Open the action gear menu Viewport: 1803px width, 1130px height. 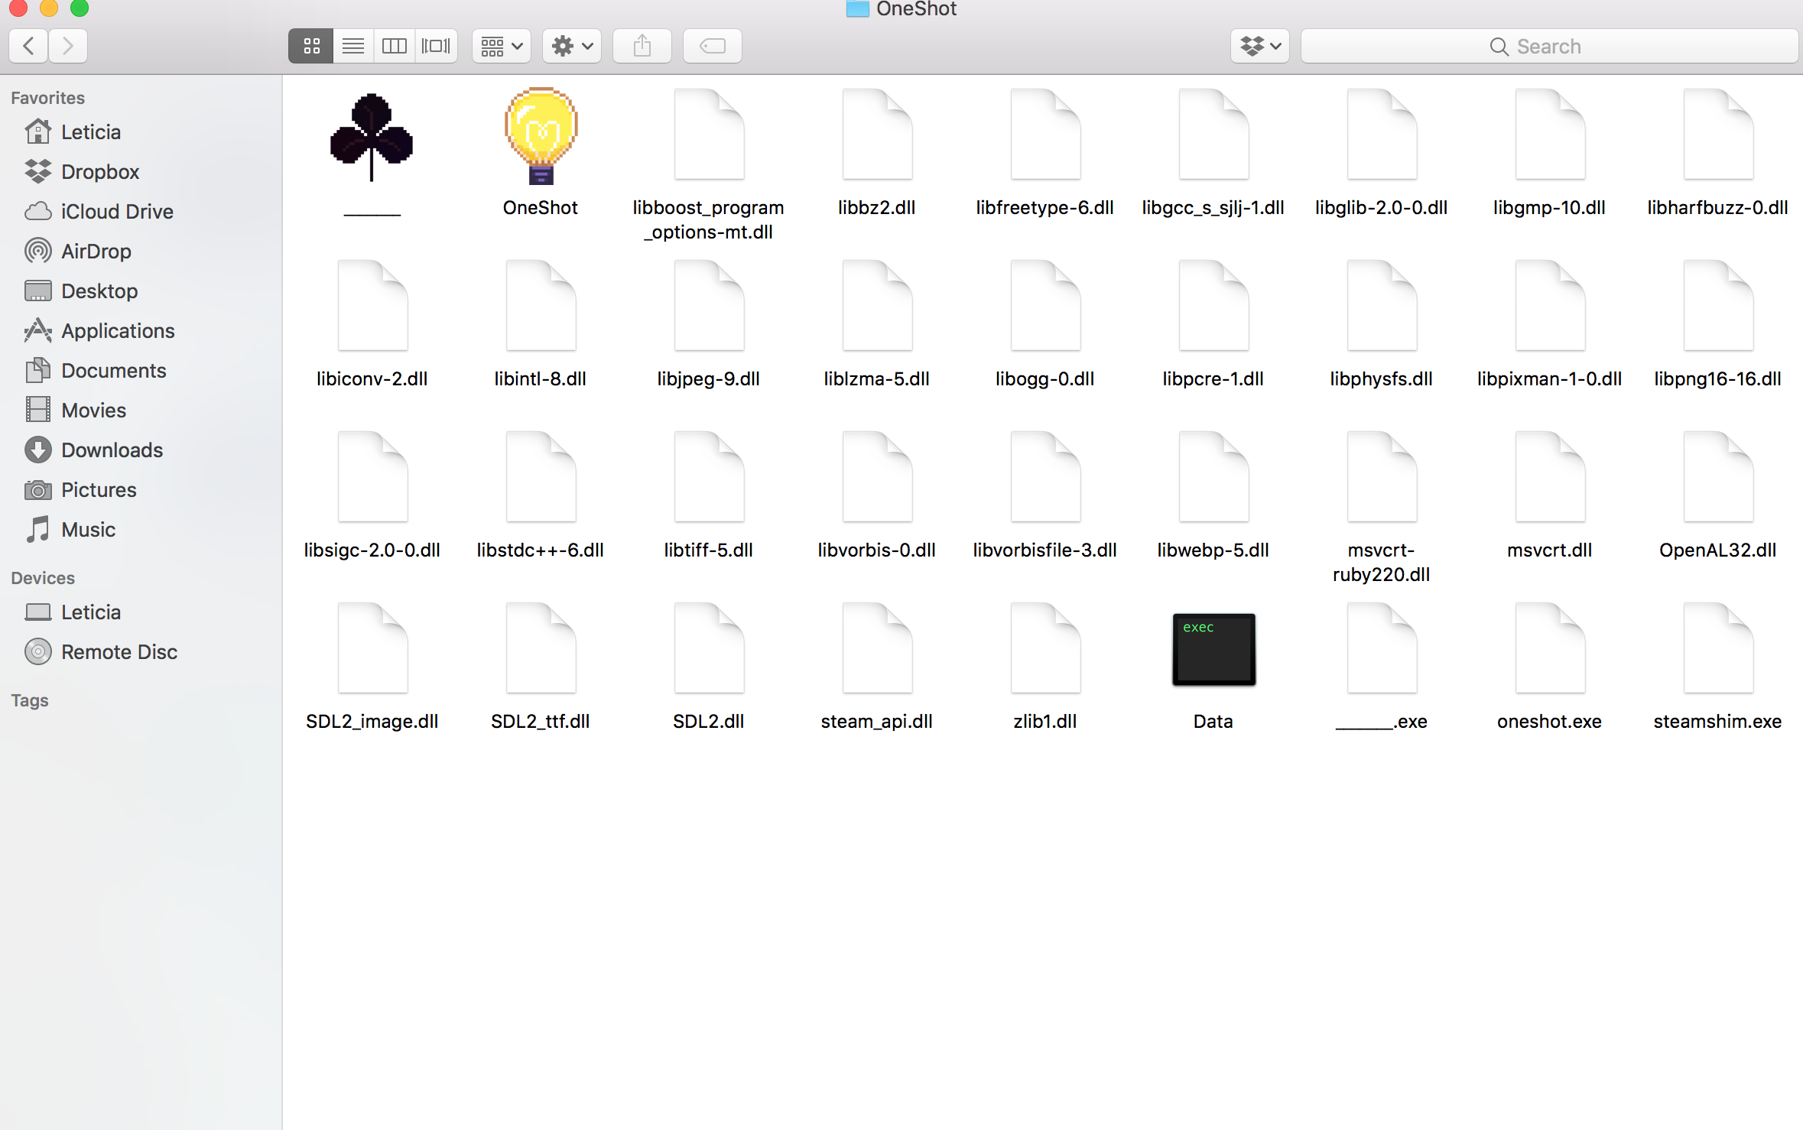click(x=571, y=45)
